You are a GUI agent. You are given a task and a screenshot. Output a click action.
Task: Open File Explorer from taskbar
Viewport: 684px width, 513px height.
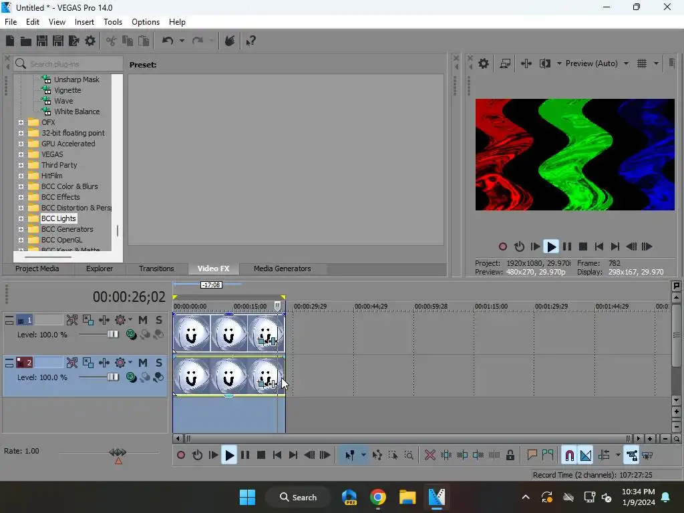pos(407,497)
